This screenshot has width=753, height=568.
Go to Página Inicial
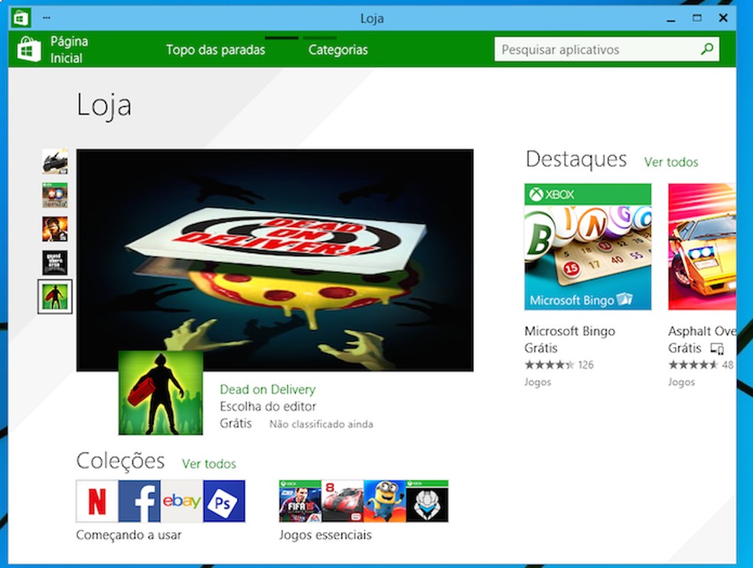(69, 50)
